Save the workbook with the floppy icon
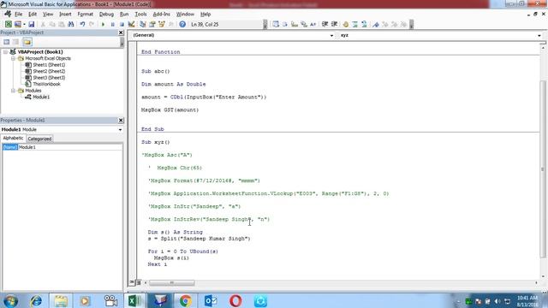The width and height of the screenshot is (548, 308). [32, 24]
